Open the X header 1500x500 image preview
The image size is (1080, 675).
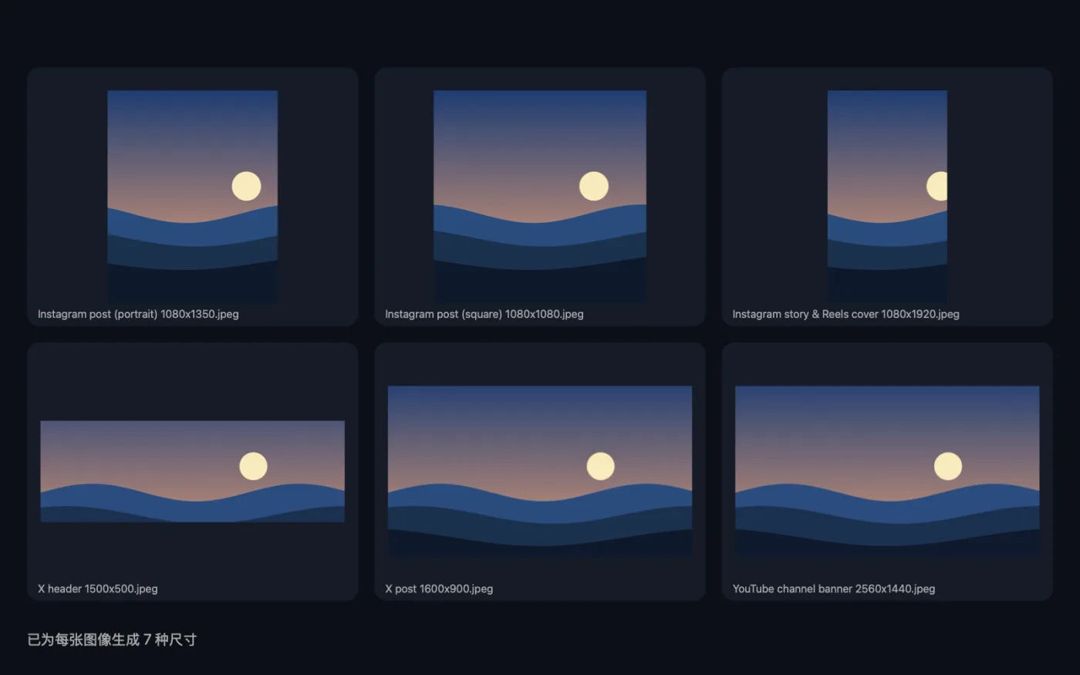(192, 471)
